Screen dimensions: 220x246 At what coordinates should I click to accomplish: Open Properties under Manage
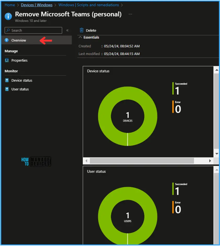click(x=19, y=60)
